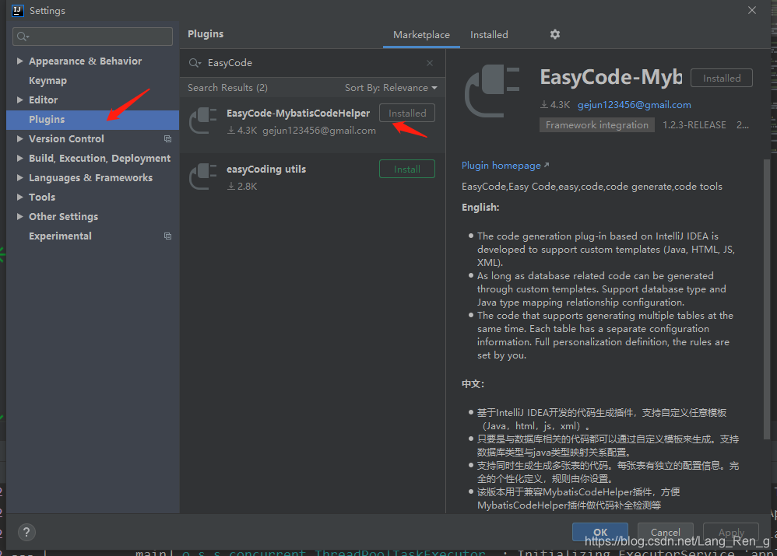Image resolution: width=777 pixels, height=556 pixels.
Task: Switch to the Marketplace tab
Action: tap(421, 35)
